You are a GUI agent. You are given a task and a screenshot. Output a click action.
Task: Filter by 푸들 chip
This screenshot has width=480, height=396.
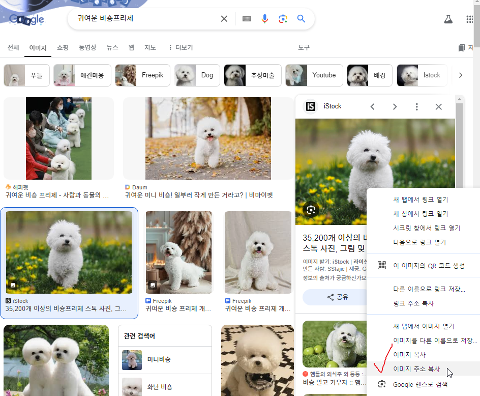(x=26, y=75)
